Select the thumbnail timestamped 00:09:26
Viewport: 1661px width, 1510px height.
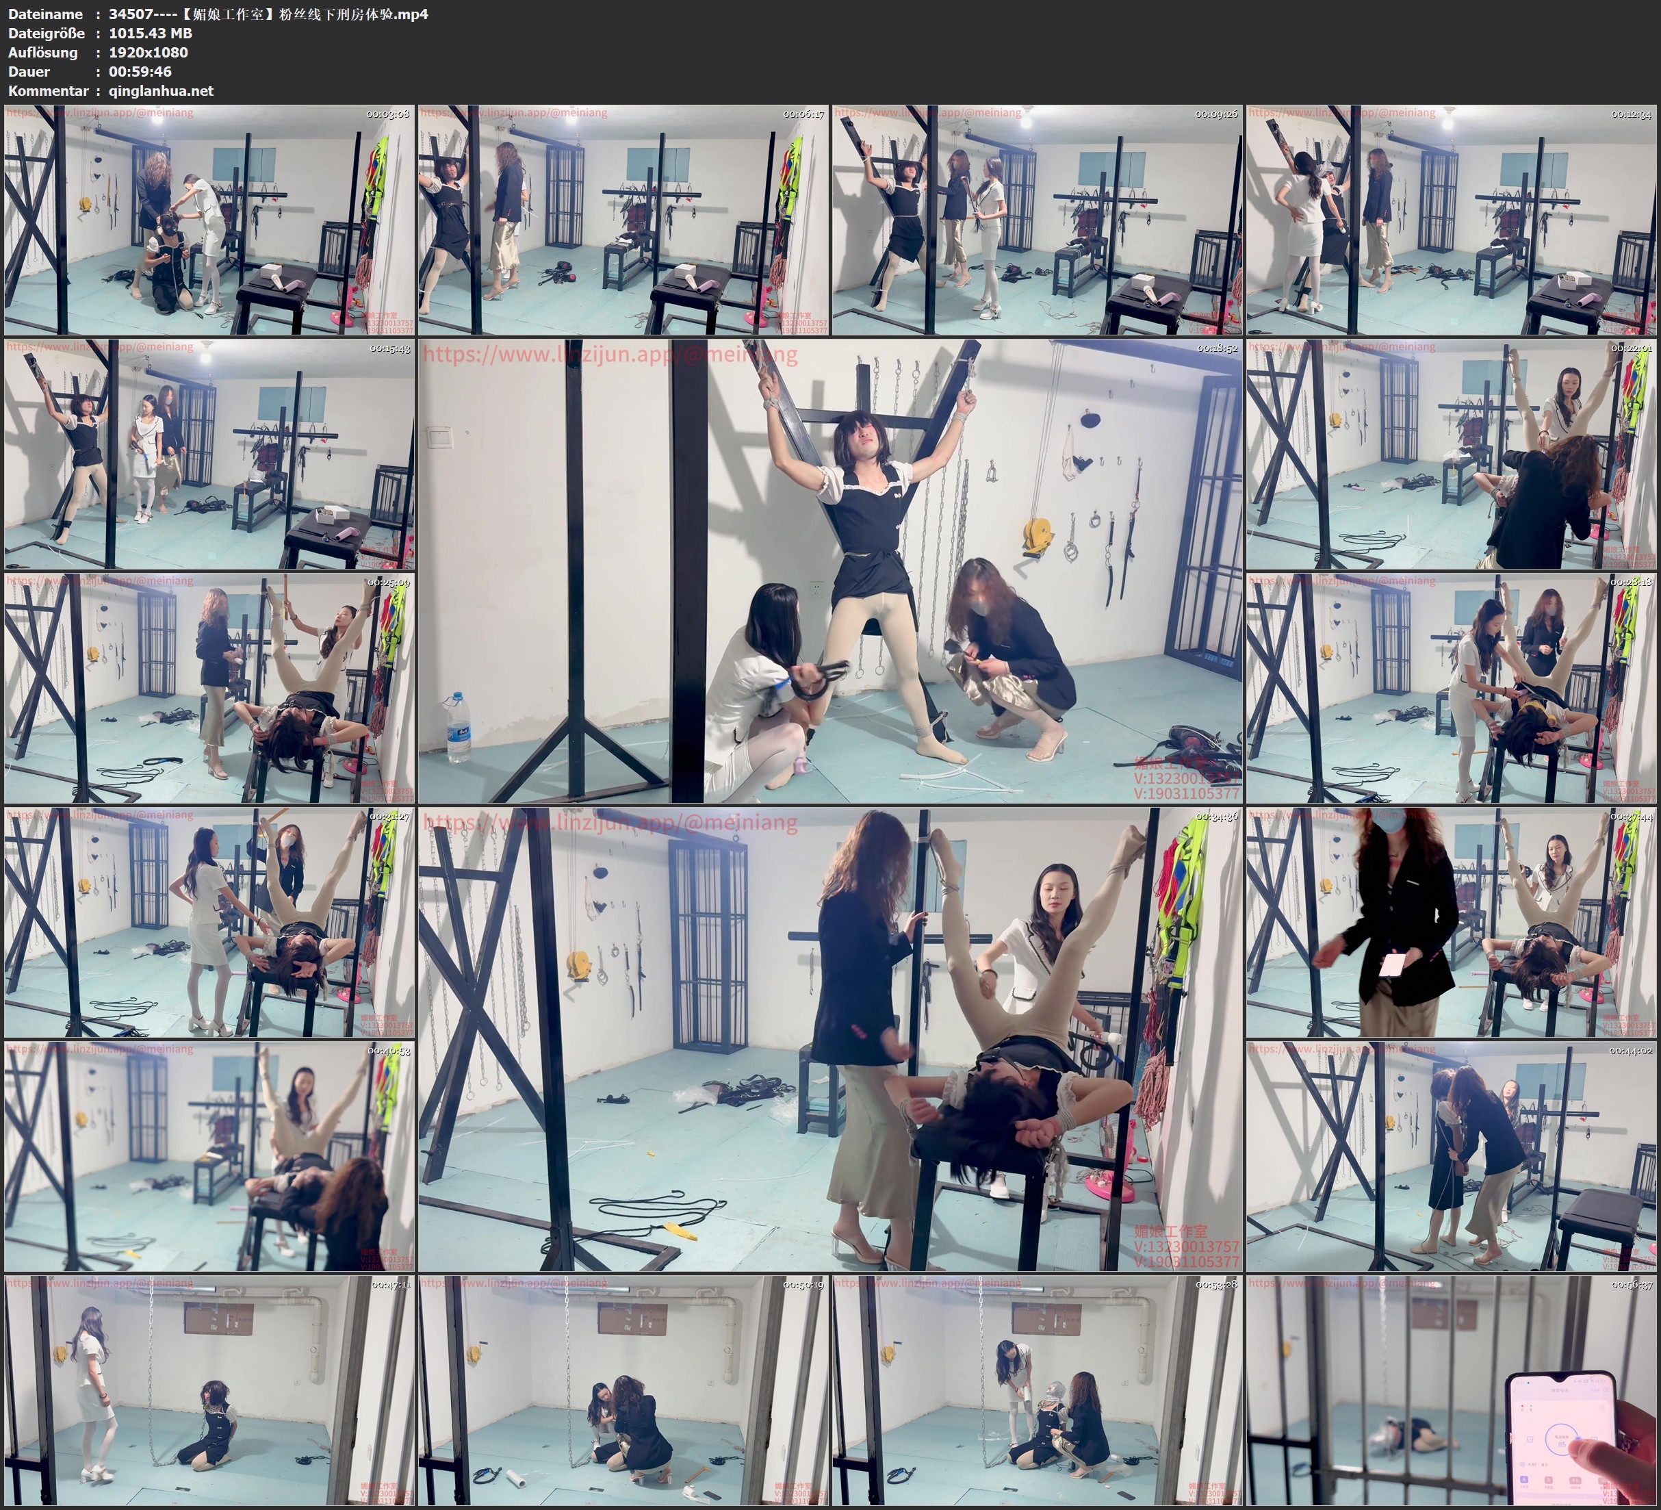[1036, 220]
